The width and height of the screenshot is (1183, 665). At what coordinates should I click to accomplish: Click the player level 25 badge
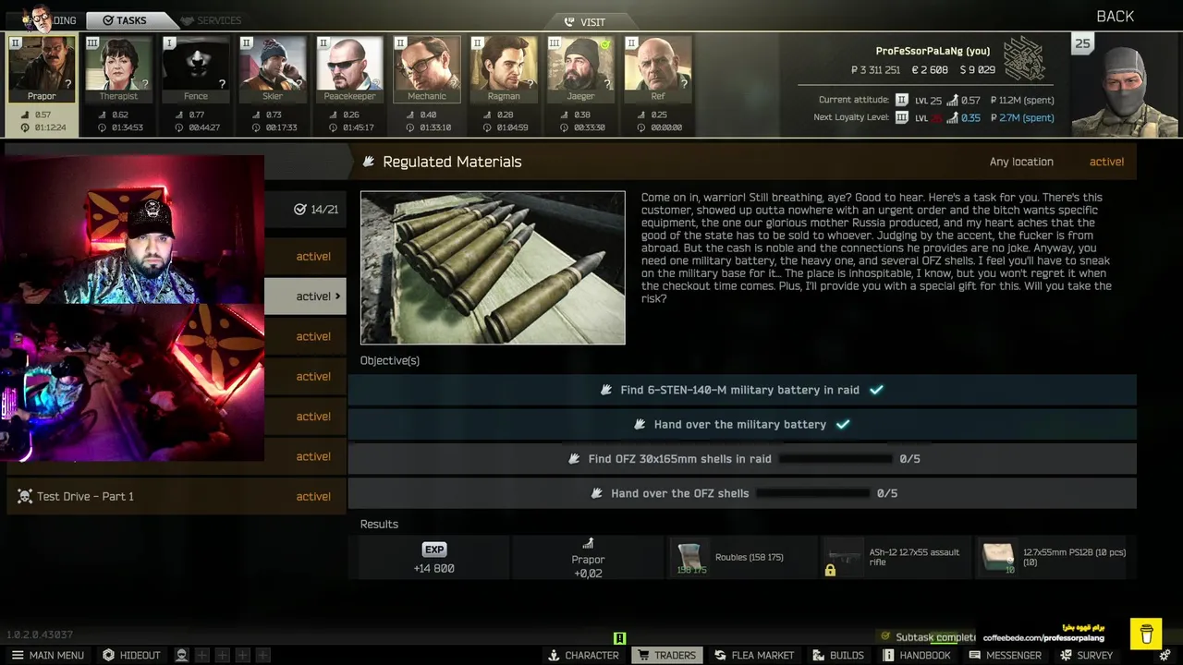point(1082,43)
